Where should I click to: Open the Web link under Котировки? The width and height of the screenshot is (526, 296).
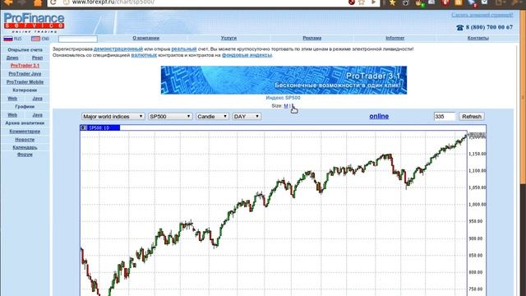tap(12, 99)
